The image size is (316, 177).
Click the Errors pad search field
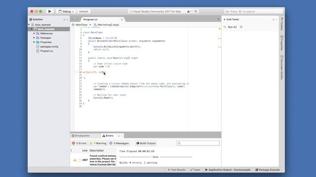(198, 143)
